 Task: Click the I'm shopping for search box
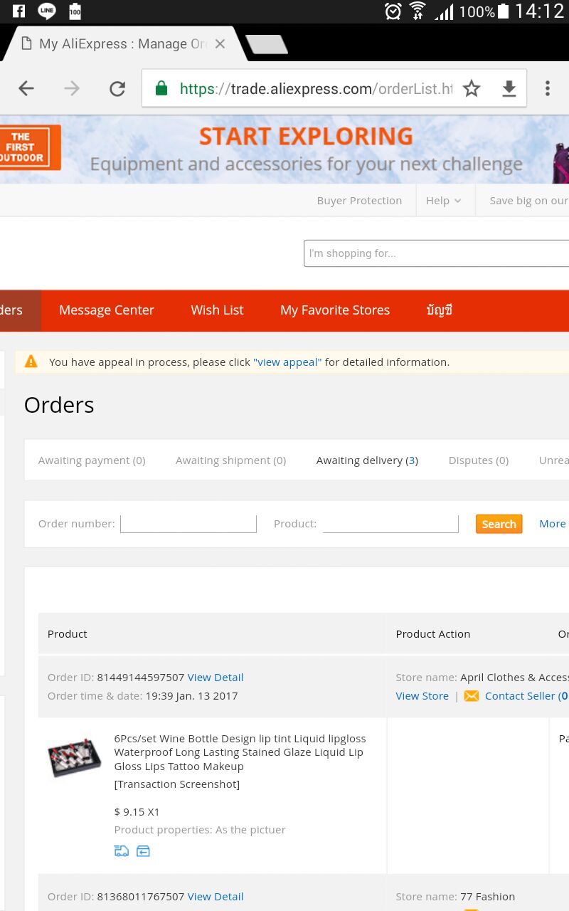436,253
